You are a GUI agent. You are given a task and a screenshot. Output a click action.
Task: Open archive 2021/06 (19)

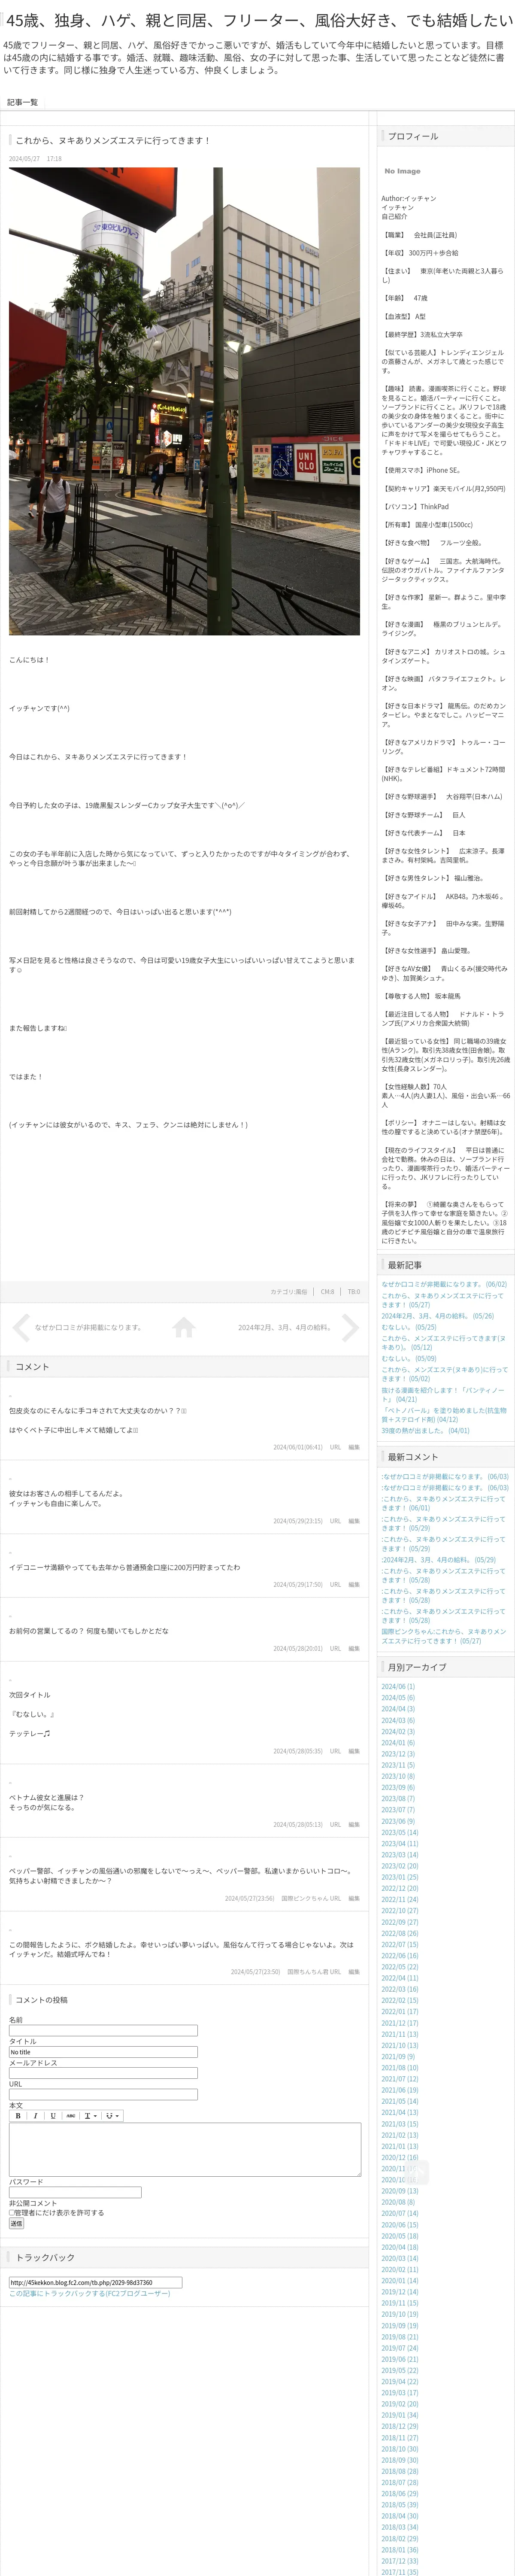point(400,2090)
